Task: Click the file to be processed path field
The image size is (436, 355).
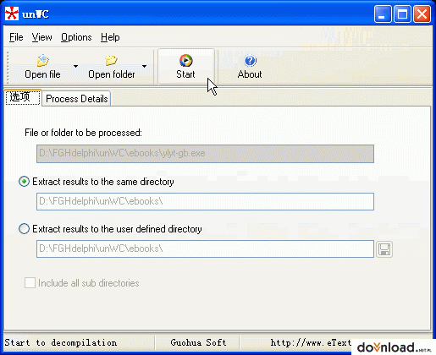Action: pos(205,154)
